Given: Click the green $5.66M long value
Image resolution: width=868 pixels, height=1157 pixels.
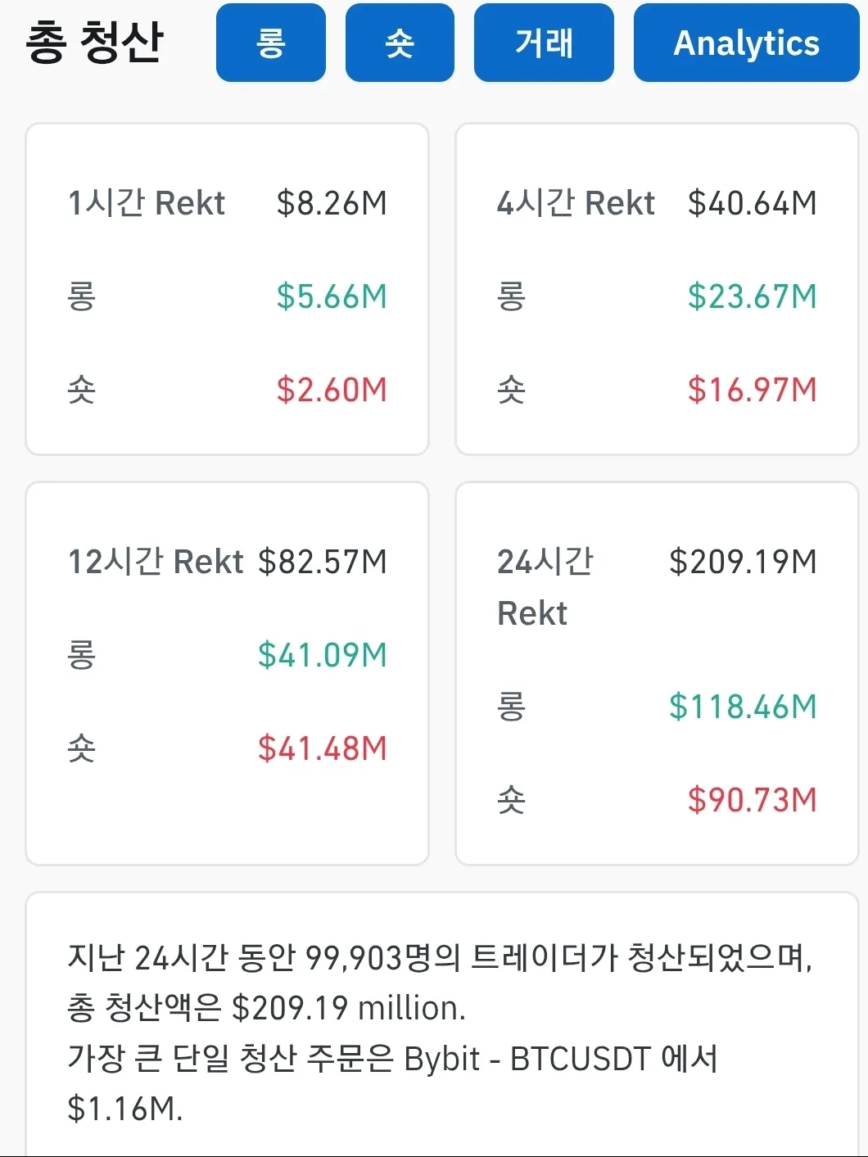Looking at the screenshot, I should coord(332,296).
